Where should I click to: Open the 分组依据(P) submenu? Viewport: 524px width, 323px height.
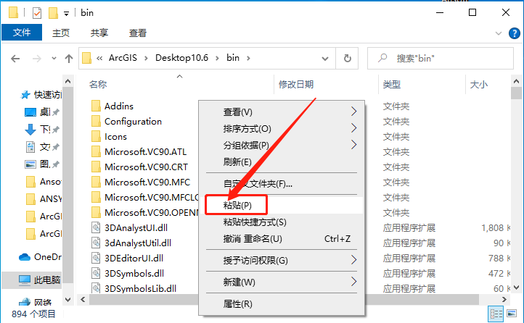282,146
